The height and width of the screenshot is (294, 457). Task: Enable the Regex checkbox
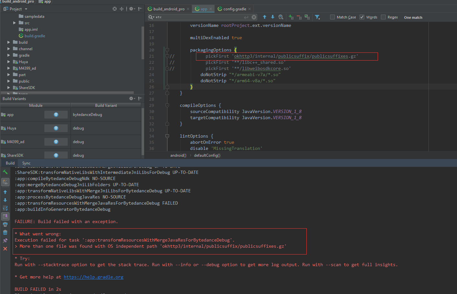pos(383,17)
